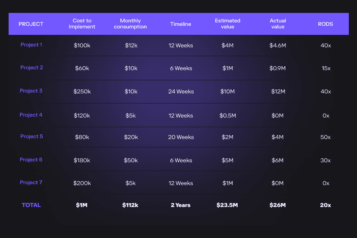Screen dimensions: 357x238
Task: Click the PROJECT column header
Action: click(31, 24)
